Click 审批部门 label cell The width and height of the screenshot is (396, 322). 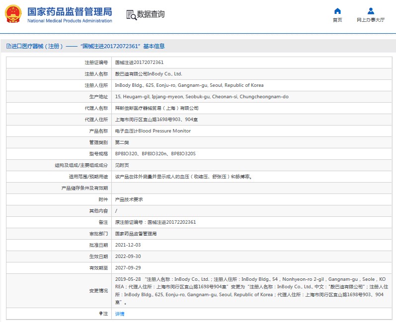click(x=98, y=234)
